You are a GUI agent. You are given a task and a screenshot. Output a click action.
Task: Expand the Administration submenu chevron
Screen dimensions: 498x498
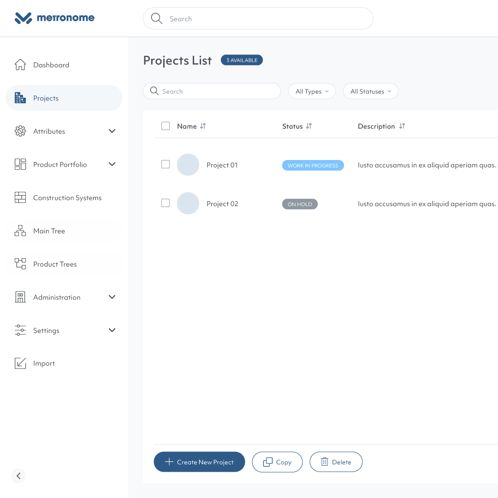[x=112, y=297]
